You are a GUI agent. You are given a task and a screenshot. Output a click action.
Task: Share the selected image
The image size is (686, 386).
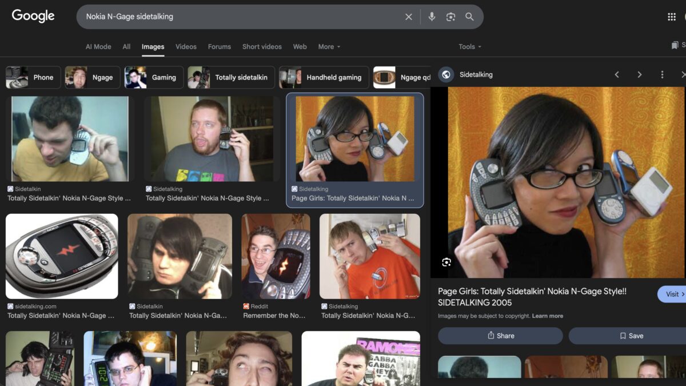[x=500, y=336]
